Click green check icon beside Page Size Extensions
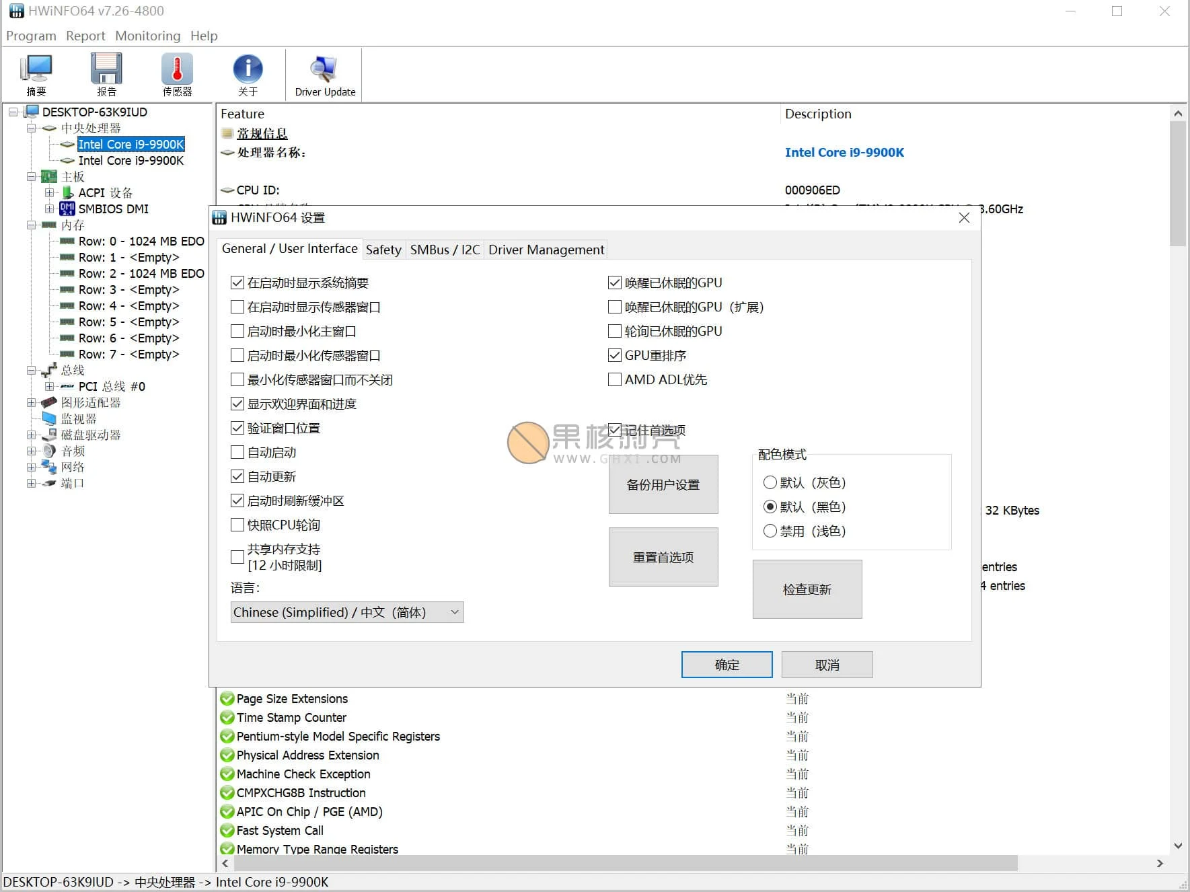Viewport: 1190px width, 892px height. (227, 698)
